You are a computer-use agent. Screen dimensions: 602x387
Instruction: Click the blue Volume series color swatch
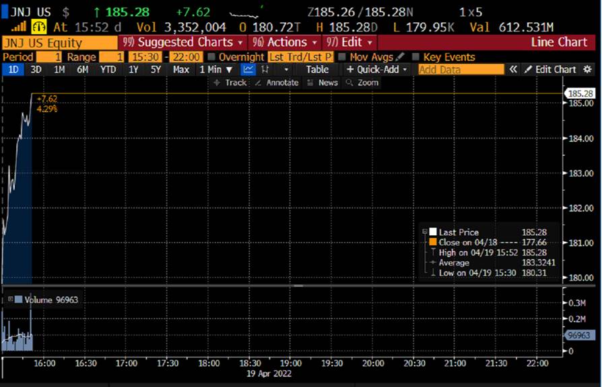(x=18, y=299)
